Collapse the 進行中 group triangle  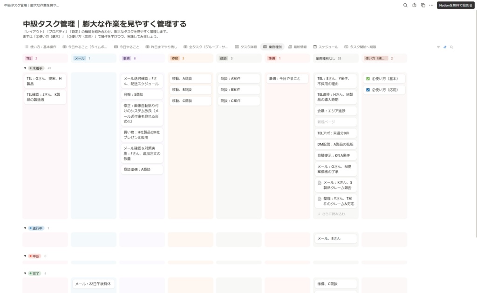coord(26,228)
